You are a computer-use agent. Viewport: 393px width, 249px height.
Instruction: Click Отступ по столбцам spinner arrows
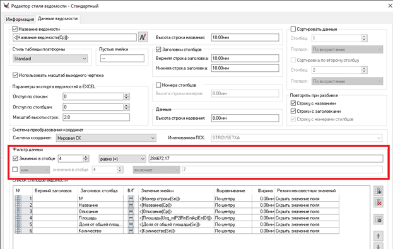coord(126,107)
